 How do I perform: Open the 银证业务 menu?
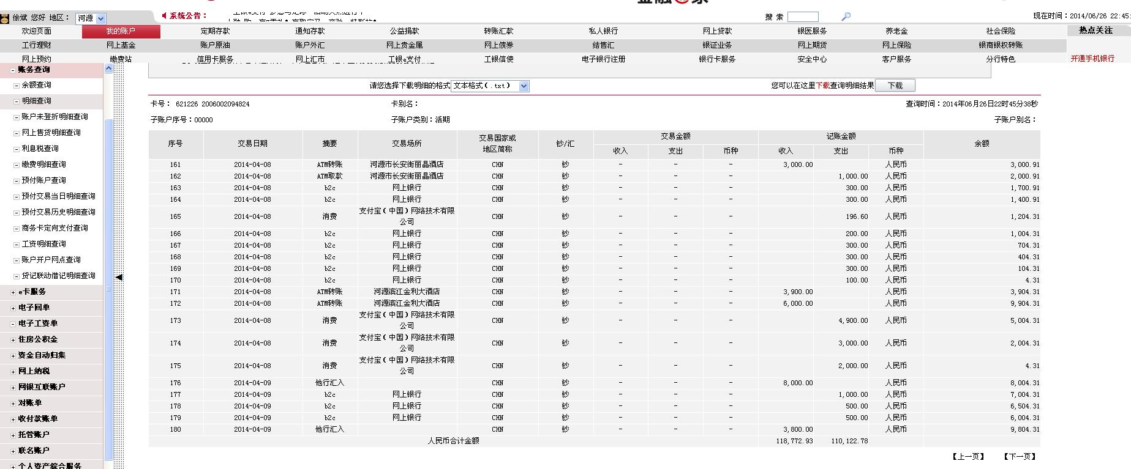coord(718,45)
